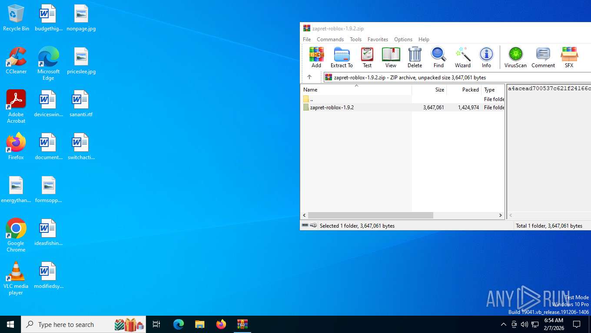Click the SFX toolbar icon
Screen dimensions: 591x333
569,58
